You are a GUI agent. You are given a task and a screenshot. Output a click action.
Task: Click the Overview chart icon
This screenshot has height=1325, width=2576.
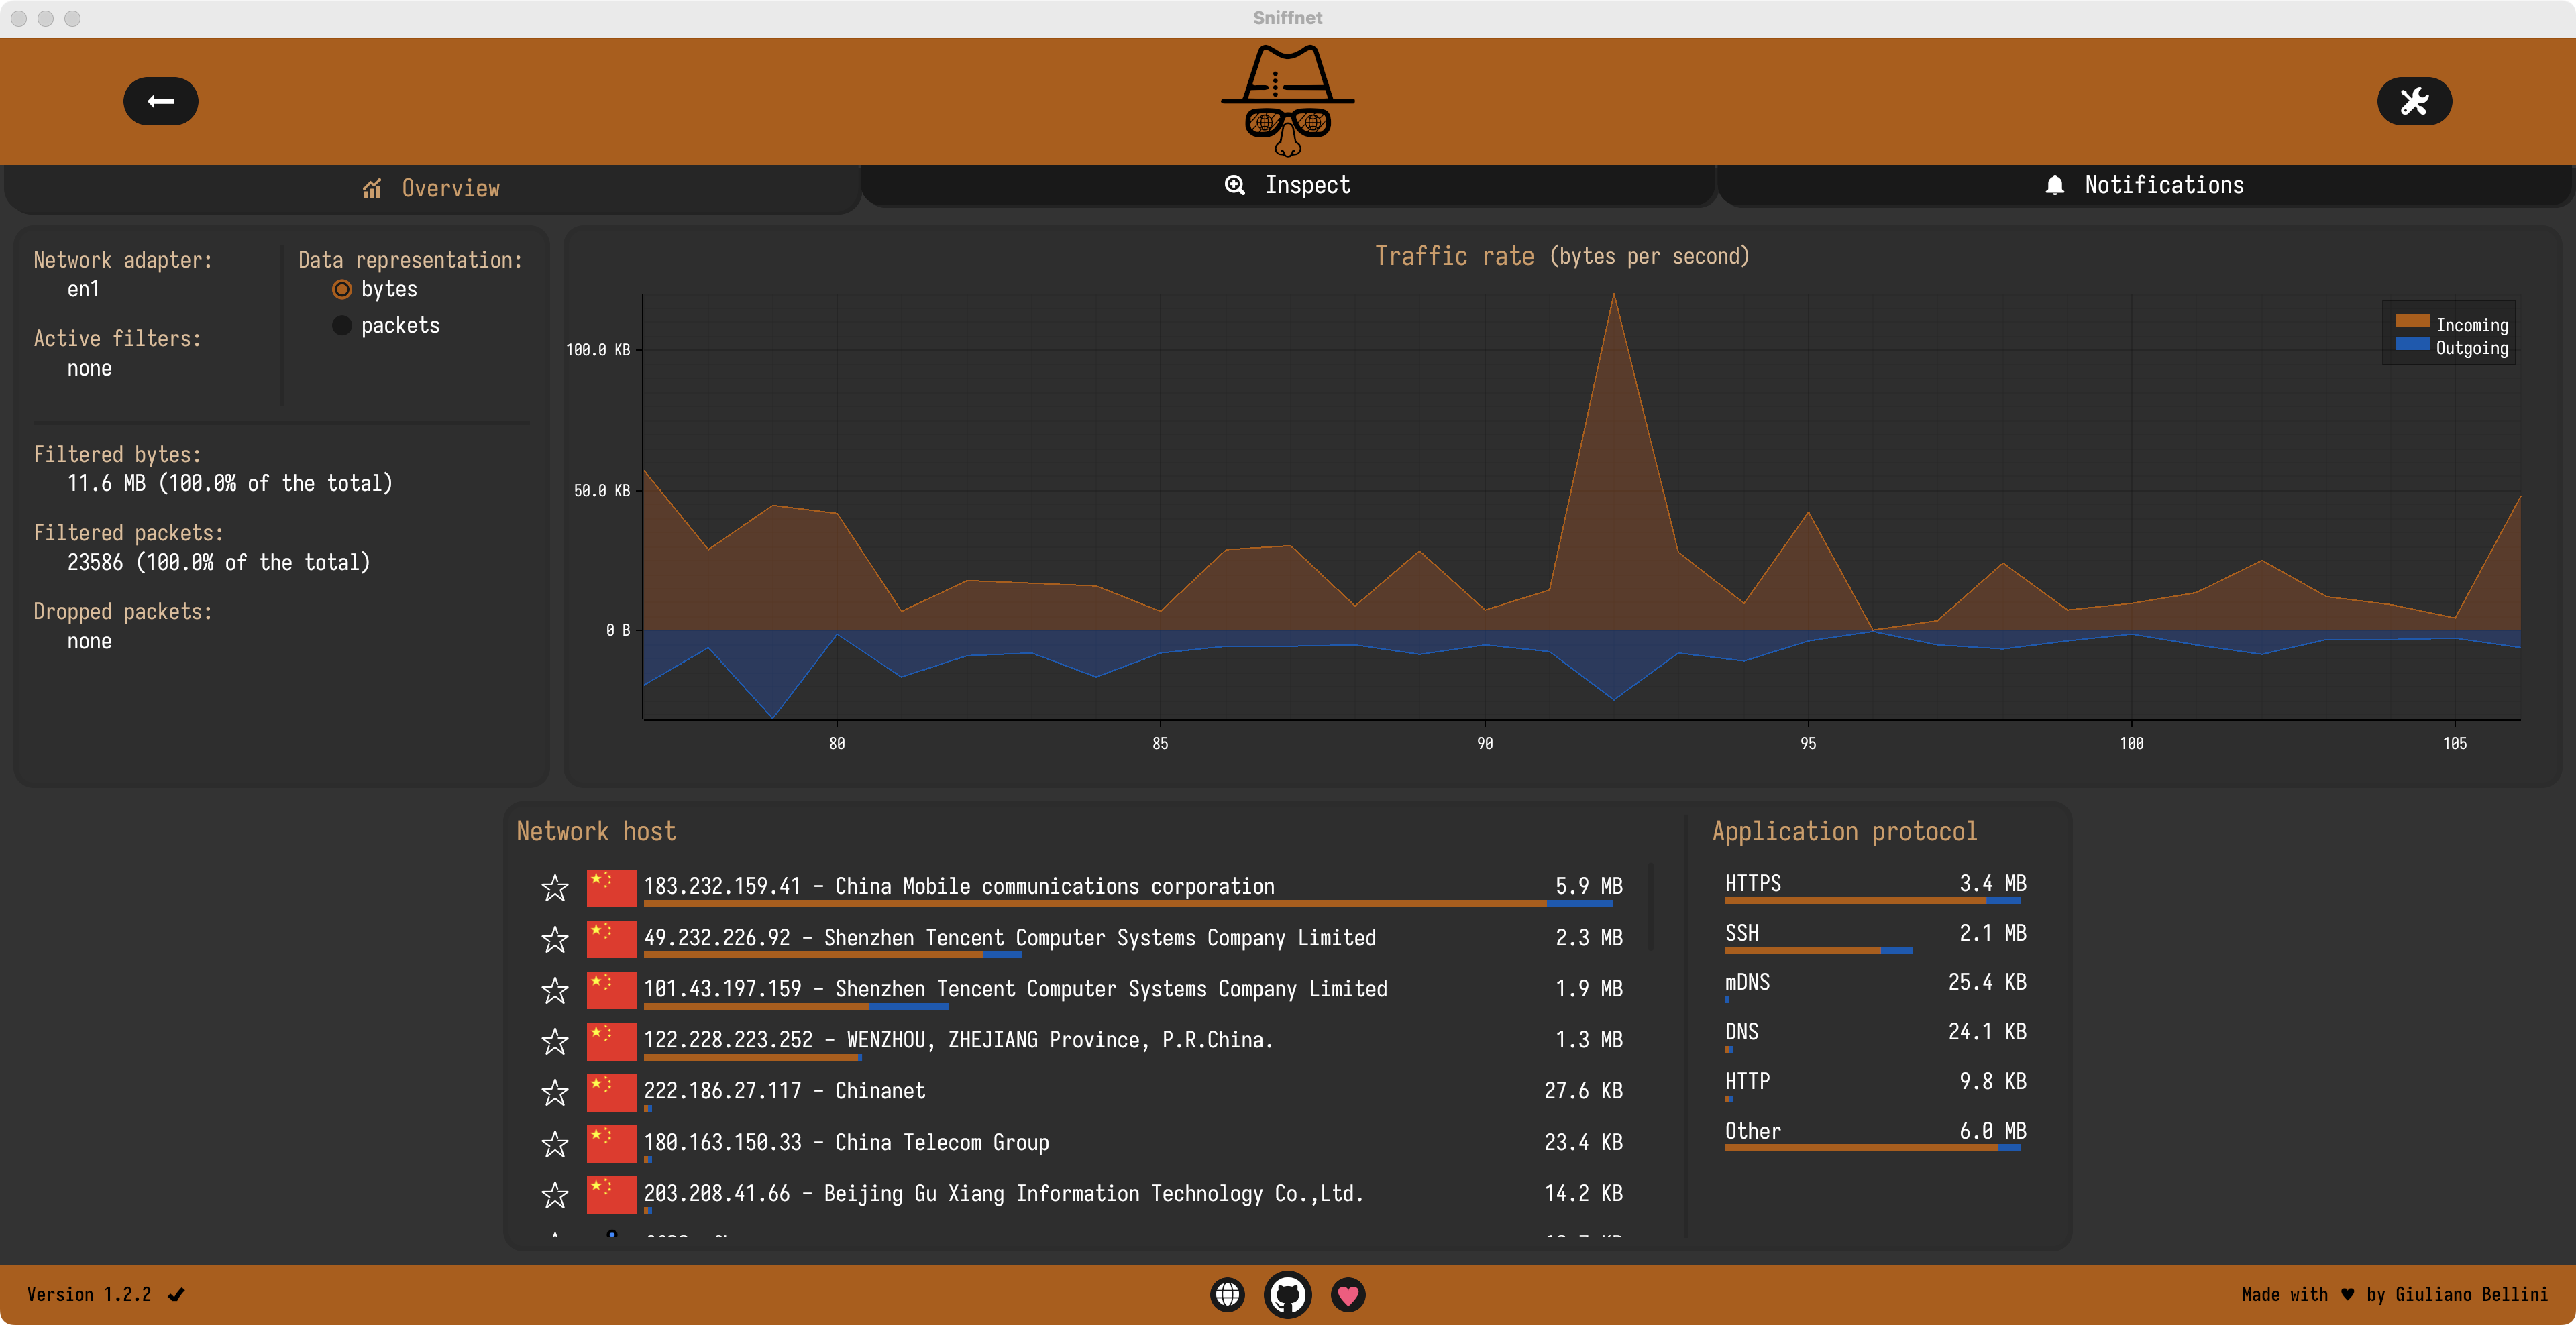(x=372, y=189)
